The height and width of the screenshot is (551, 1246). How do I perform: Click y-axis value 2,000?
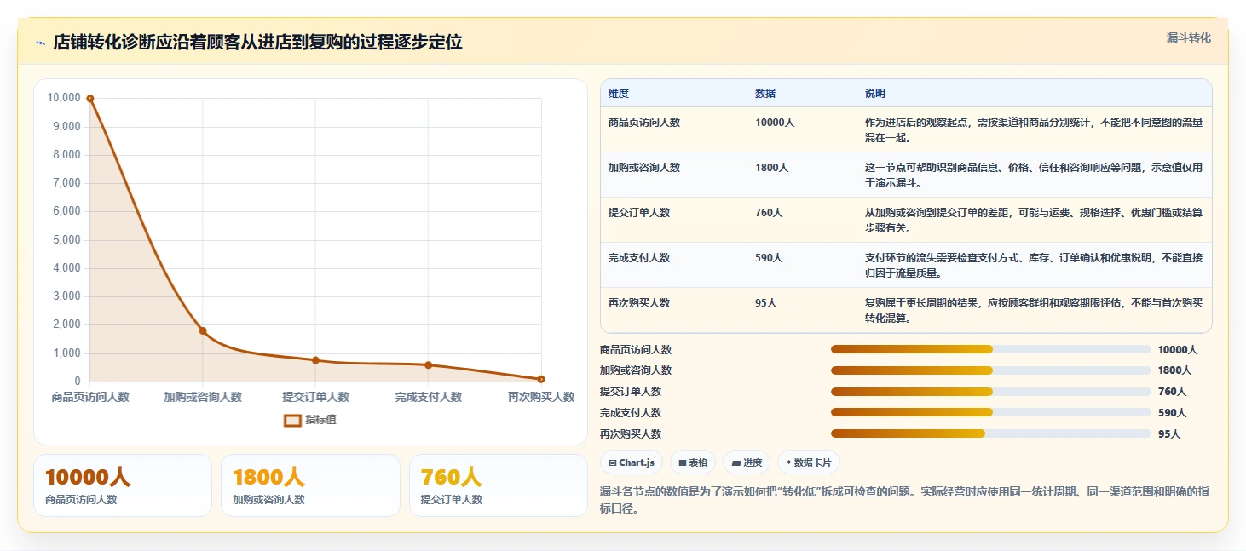pos(67,324)
